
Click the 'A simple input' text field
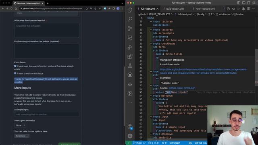(x=47, y=114)
